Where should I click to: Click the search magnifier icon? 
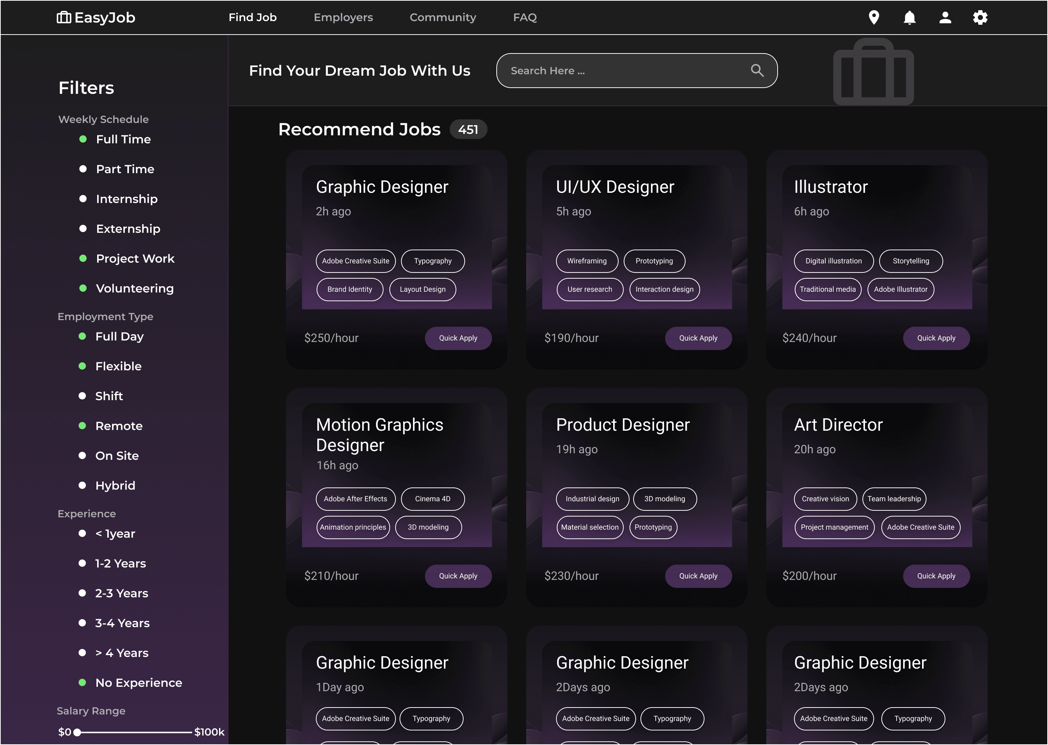coord(757,71)
